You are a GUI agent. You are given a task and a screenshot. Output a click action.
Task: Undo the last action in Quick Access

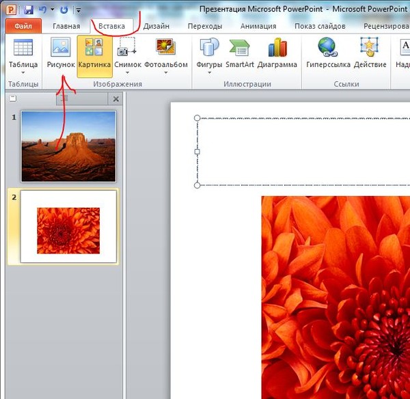tap(42, 10)
